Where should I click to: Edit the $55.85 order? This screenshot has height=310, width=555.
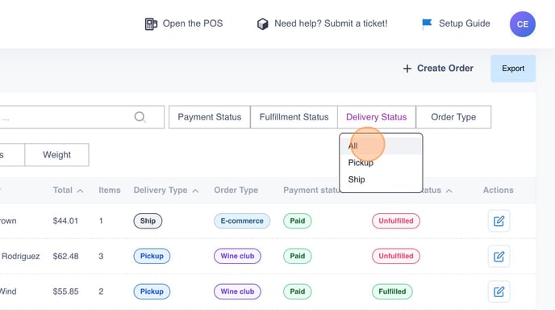499,291
